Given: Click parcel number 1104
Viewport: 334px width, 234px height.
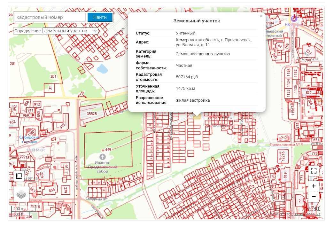Looking at the screenshot, I should [x=270, y=23].
